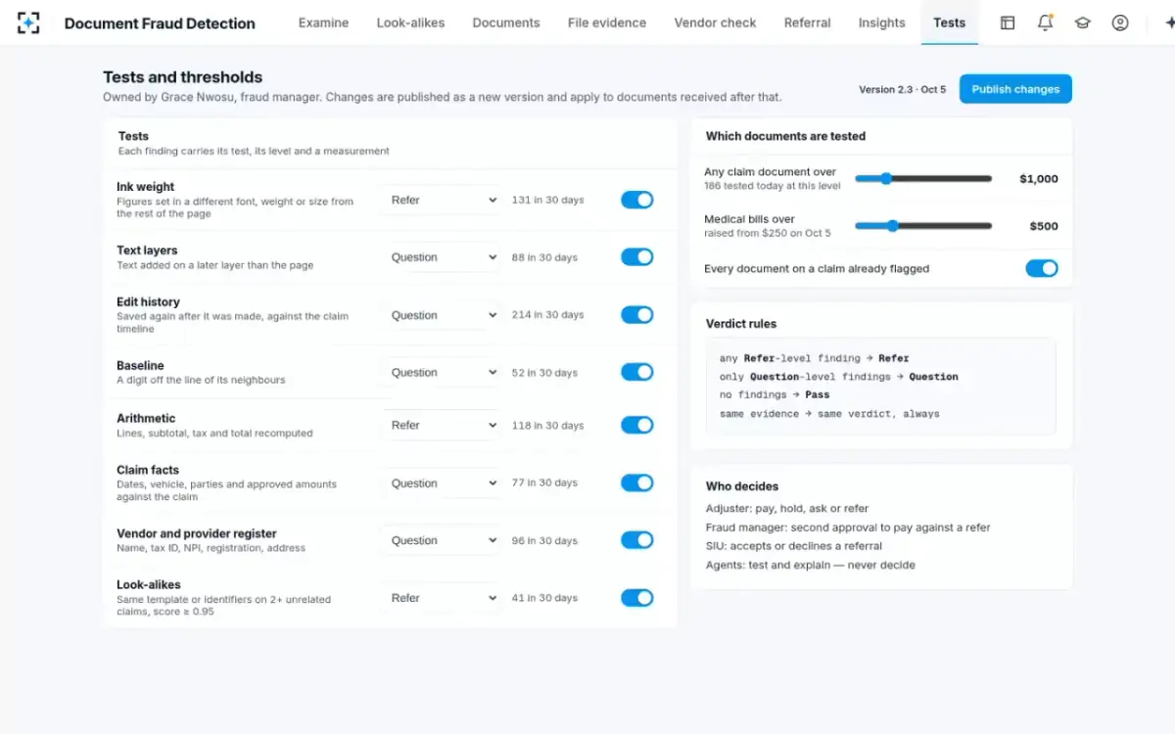Viewport: 1175px width, 734px height.
Task: Click the 88 in 30 days count
Action: 544,257
